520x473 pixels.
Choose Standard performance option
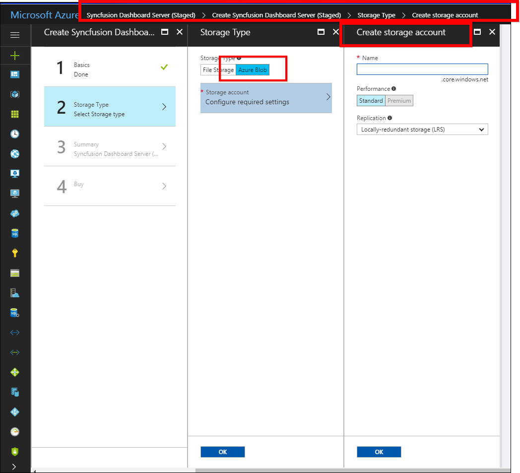tap(371, 101)
